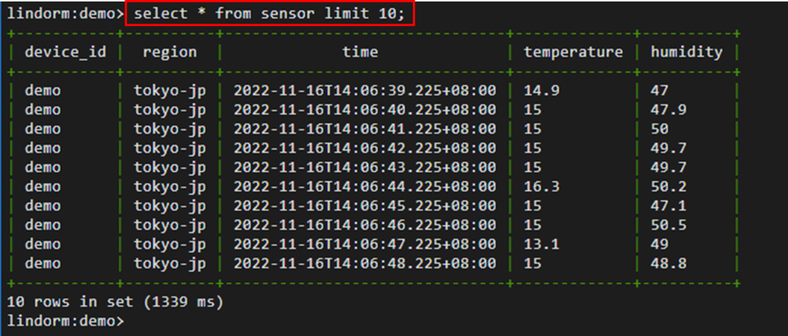This screenshot has width=788, height=336.
Task: Click the "10 rows in set" result line
Action: [x=115, y=301]
